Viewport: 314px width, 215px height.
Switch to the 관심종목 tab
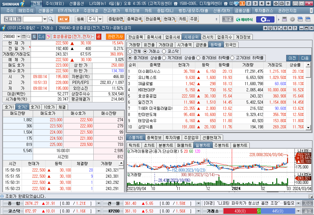(136, 37)
